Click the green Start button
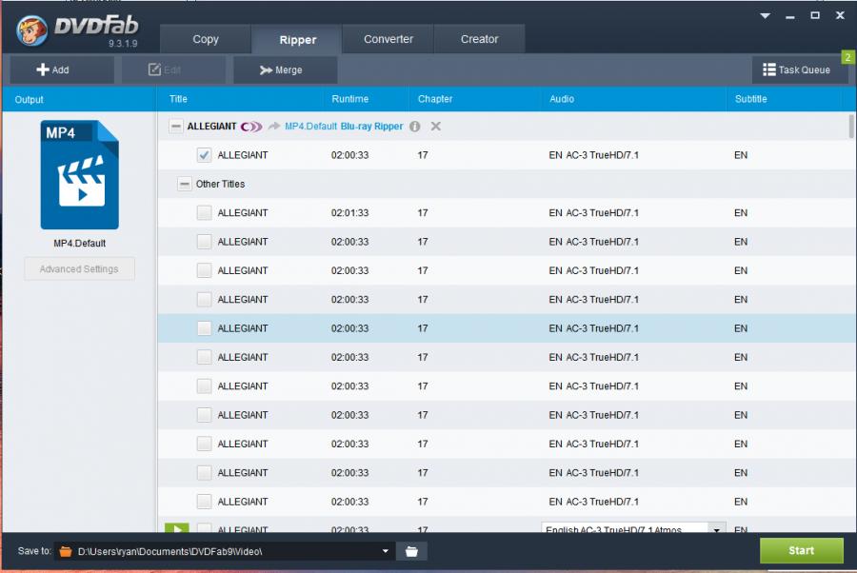 [x=801, y=550]
